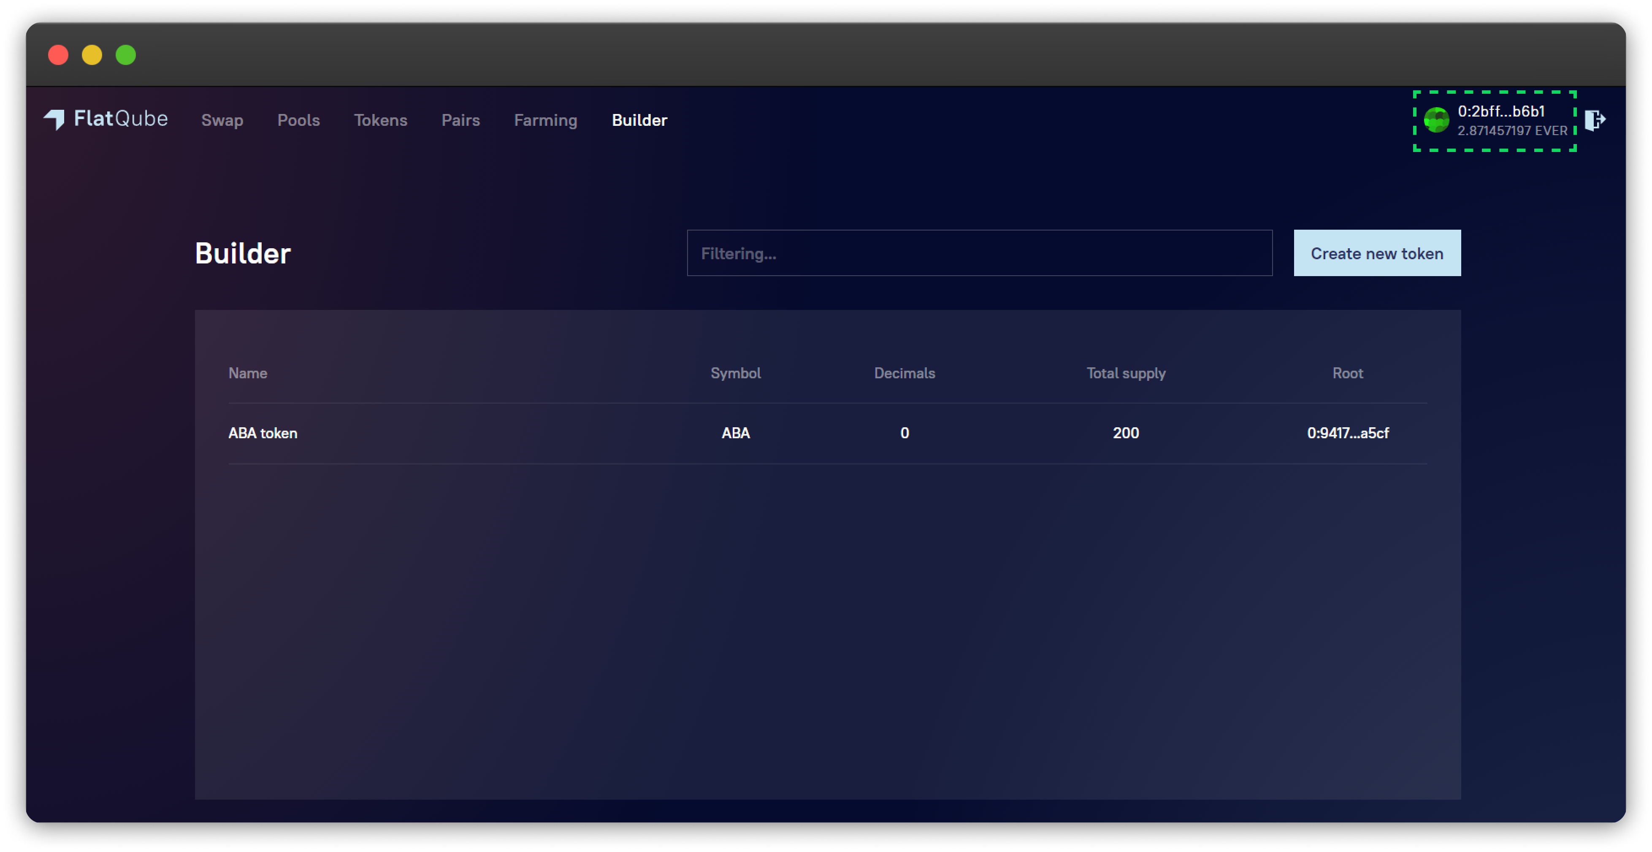Click the Total supply column header
This screenshot has height=852, width=1652.
1126,373
